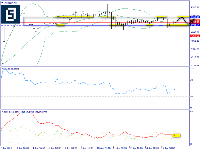Image resolution: width=201 pixels, height=151 pixels.
Task: Select the 4133.65 price axis value
Action: tap(195, 66)
